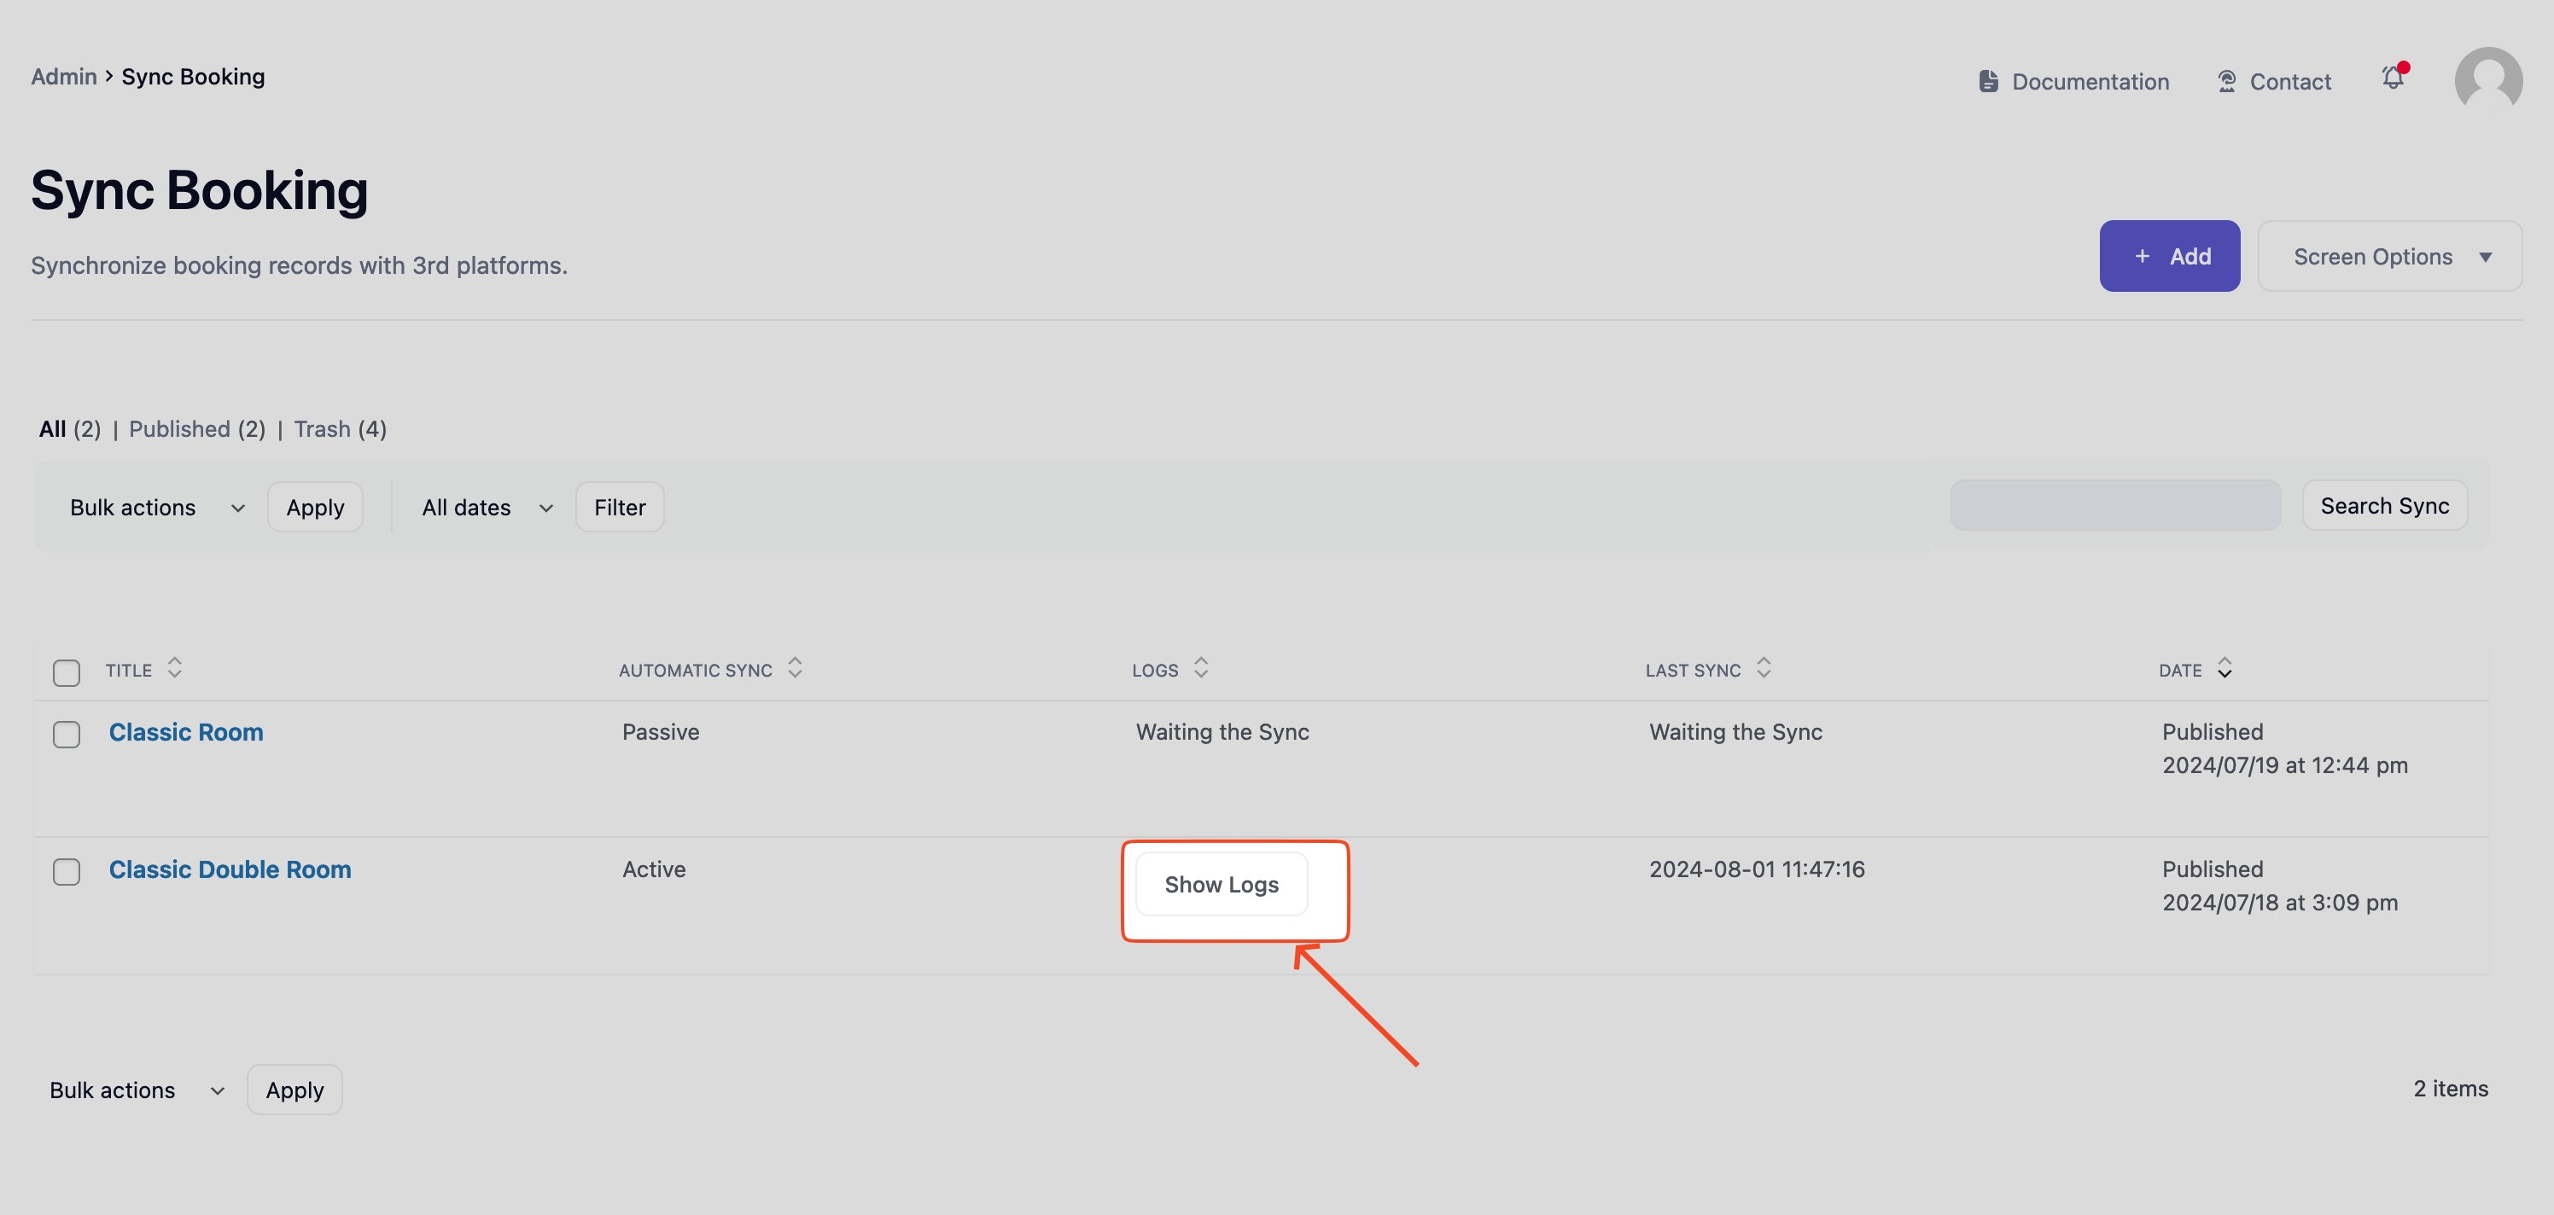Select the Classic Double Room checkbox
The height and width of the screenshot is (1215, 2554).
point(67,871)
